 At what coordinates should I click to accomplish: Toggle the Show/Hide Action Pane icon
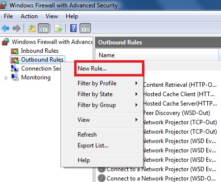click(x=85, y=28)
